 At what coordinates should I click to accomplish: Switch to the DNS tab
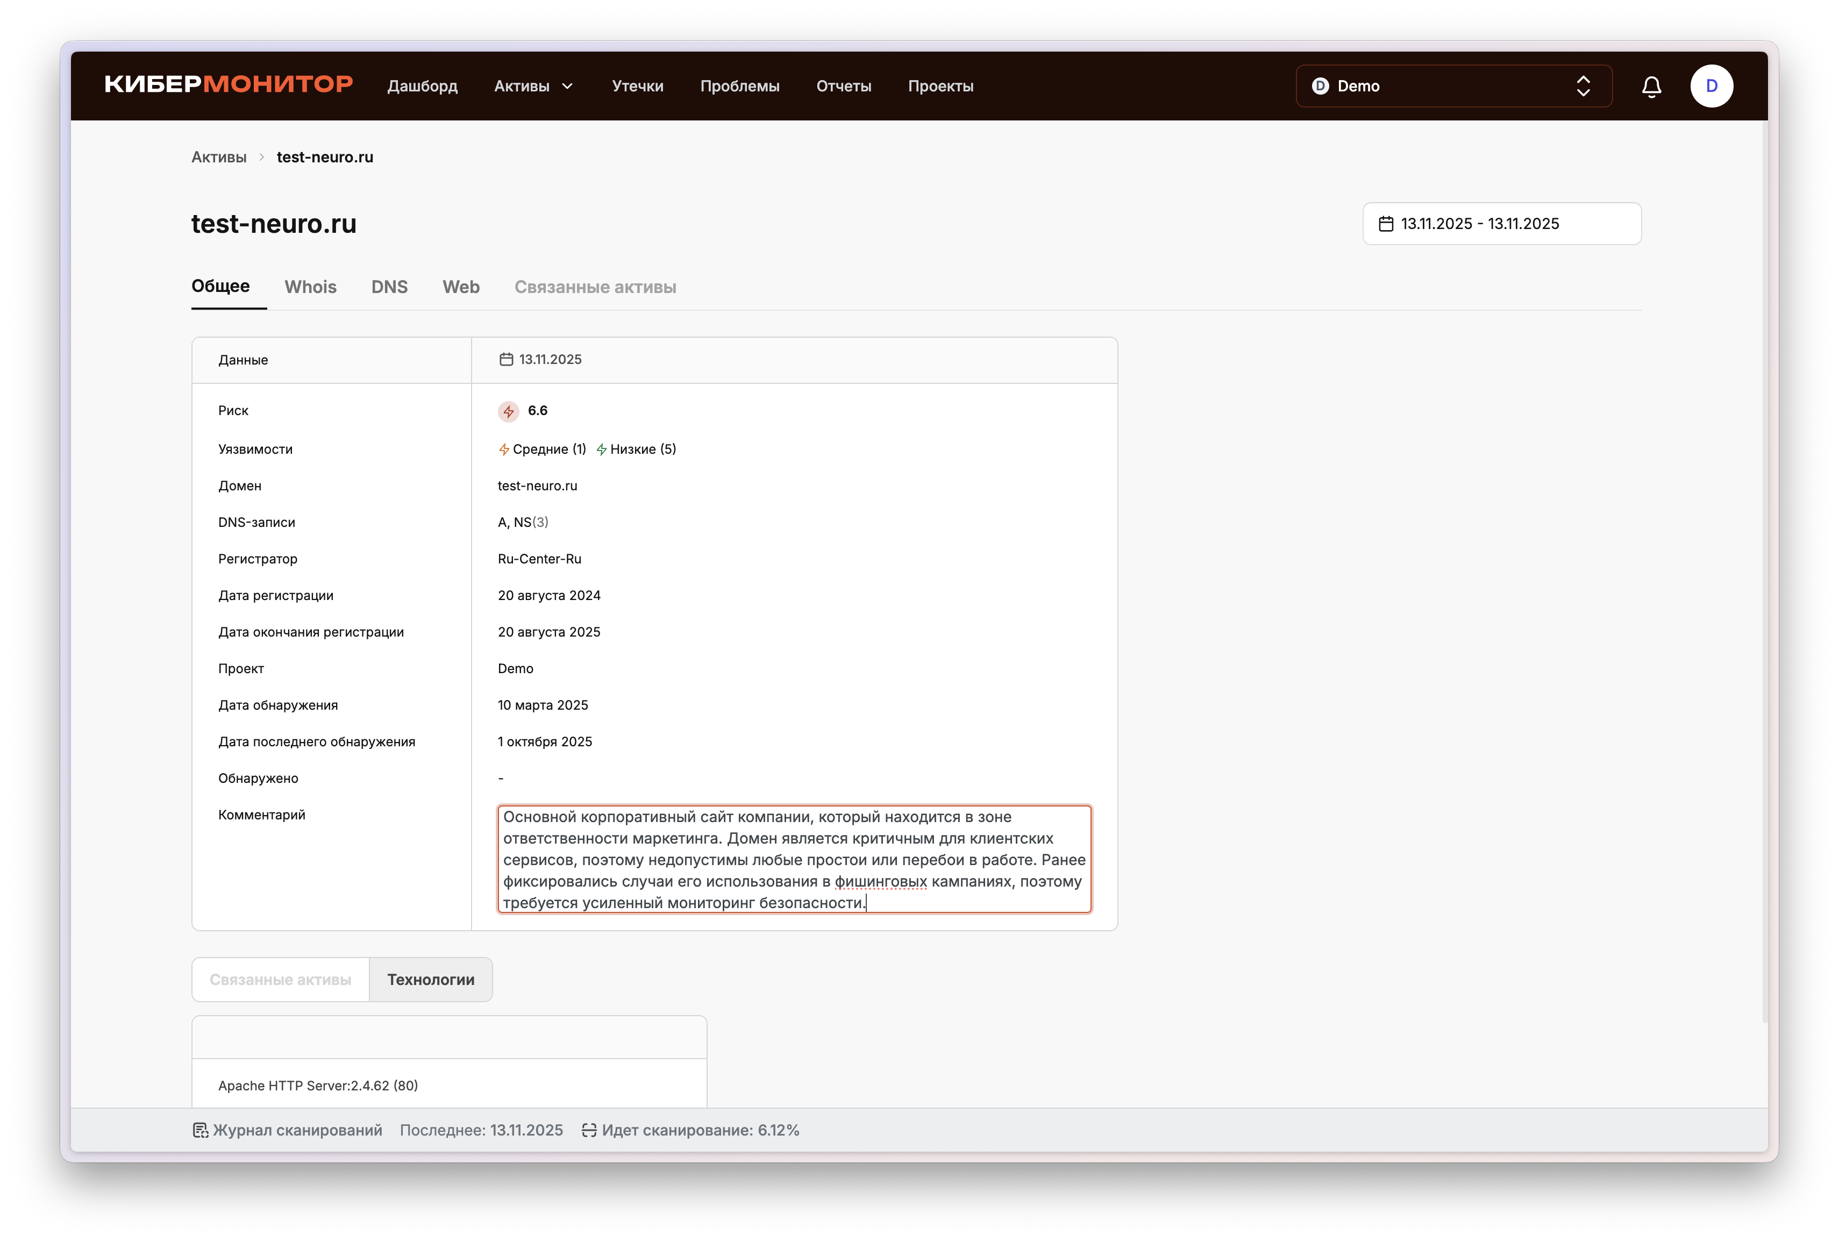[x=389, y=287]
